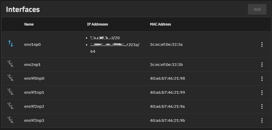Click the IP Addresses column header

(x=97, y=24)
